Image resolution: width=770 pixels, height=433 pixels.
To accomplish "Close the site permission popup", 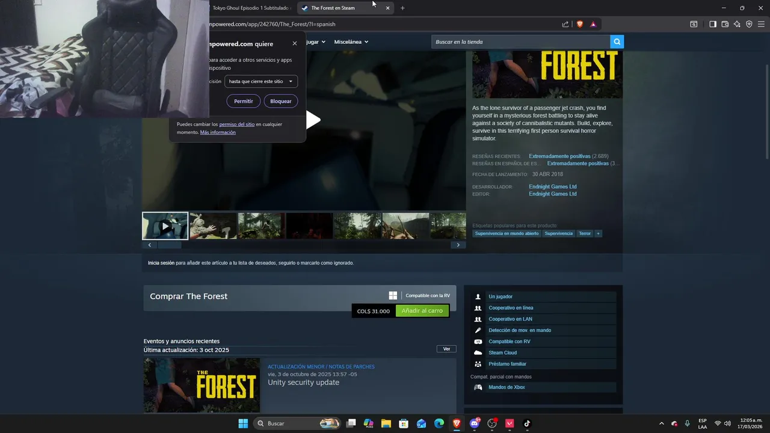I will point(295,43).
